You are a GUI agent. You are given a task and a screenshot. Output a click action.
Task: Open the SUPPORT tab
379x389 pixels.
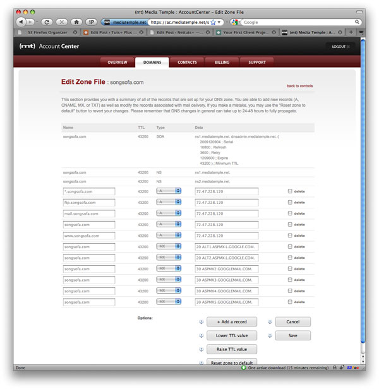pos(257,63)
